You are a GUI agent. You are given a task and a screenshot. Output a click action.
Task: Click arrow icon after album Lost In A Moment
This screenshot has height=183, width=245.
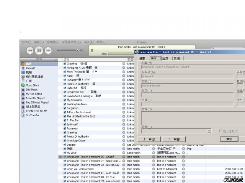[184, 169]
